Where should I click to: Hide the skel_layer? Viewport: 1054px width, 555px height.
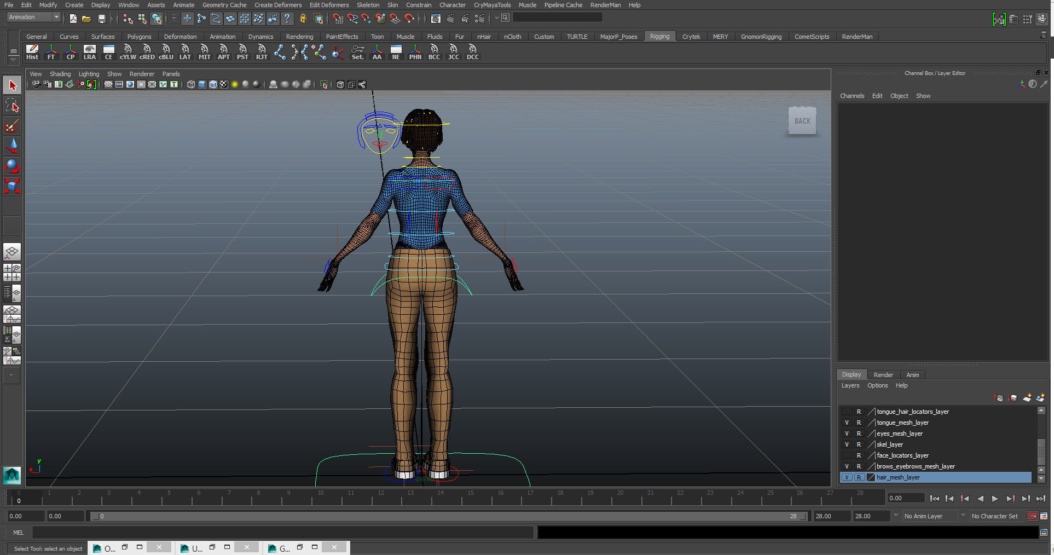point(847,444)
